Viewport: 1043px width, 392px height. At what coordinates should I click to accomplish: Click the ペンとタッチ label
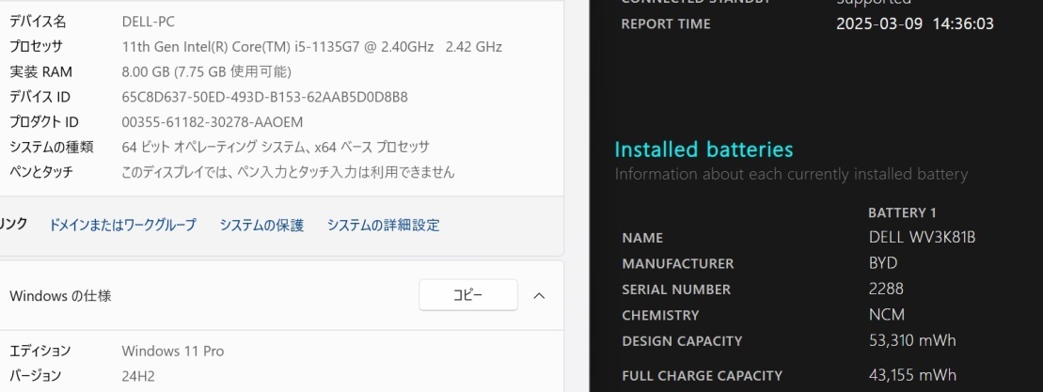pyautogui.click(x=41, y=173)
